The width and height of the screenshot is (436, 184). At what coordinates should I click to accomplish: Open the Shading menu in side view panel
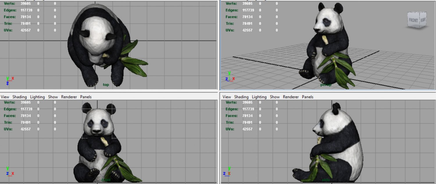(241, 97)
